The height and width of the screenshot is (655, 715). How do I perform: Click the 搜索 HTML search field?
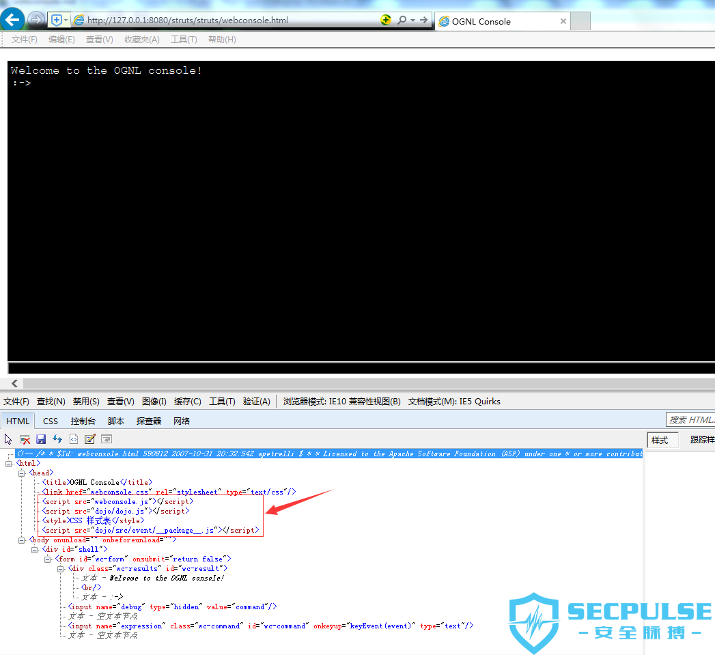(690, 419)
